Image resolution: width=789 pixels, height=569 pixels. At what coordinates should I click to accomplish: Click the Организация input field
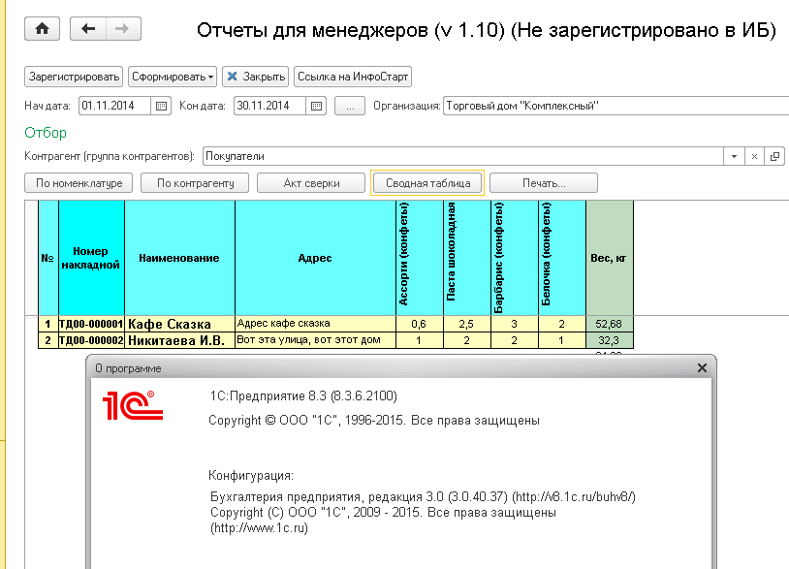click(615, 107)
